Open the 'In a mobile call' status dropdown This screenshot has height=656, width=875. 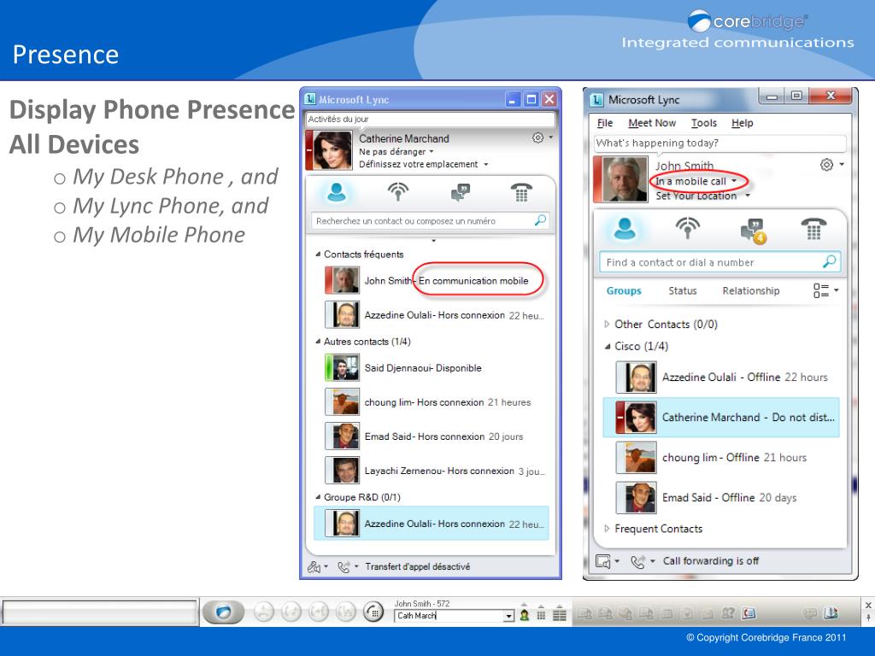734,181
